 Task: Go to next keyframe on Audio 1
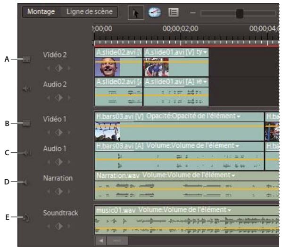tap(69, 162)
